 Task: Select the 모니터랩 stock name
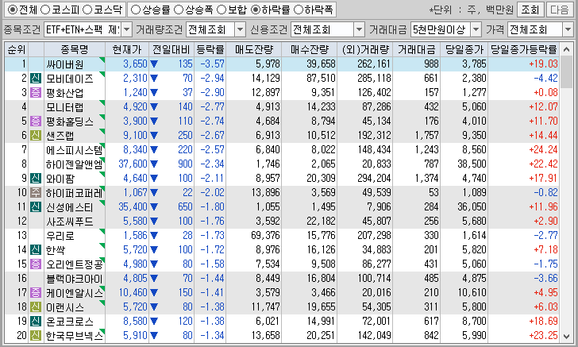[65, 107]
